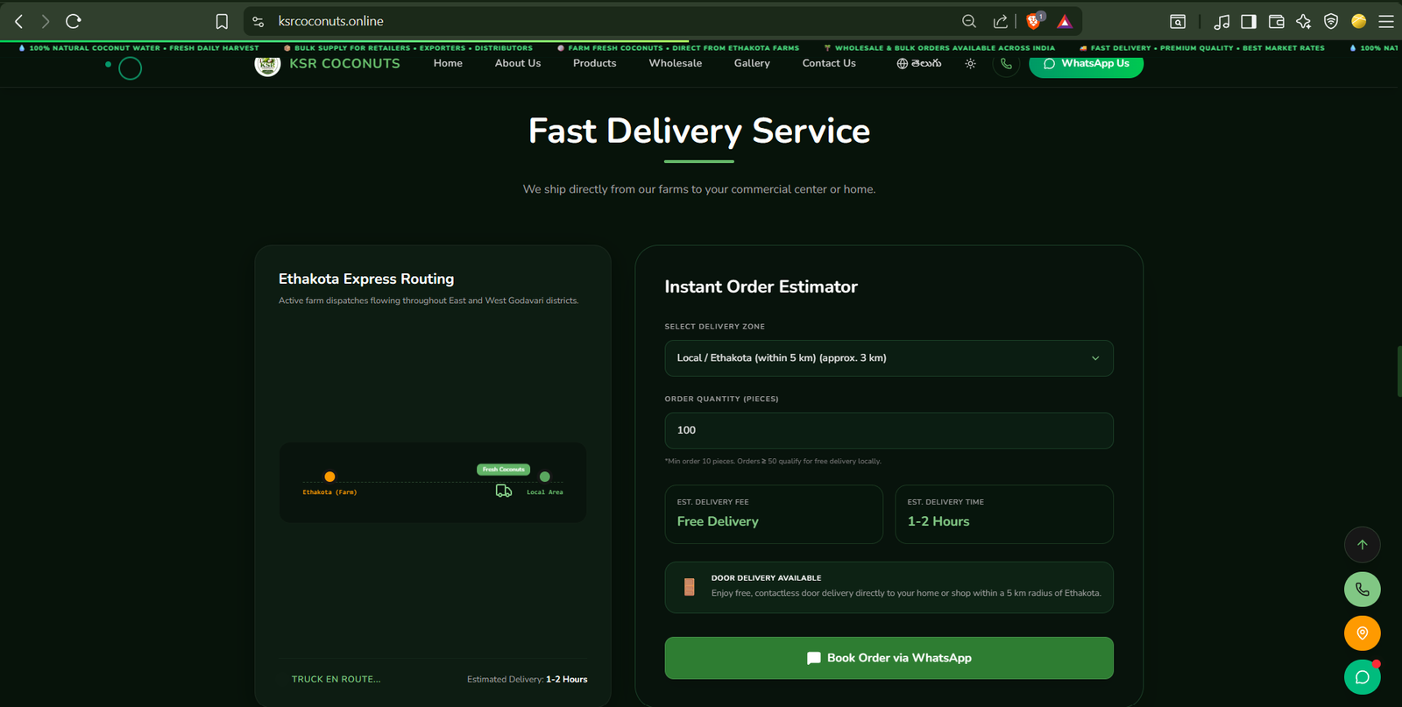Click the browser forward arrow

click(46, 21)
